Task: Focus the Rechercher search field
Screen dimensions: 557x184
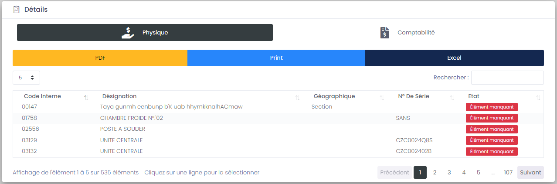Action: [507, 78]
